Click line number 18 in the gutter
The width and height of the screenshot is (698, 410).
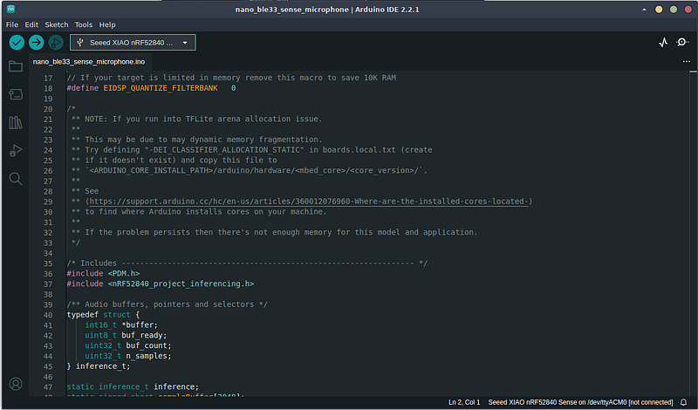(x=48, y=89)
